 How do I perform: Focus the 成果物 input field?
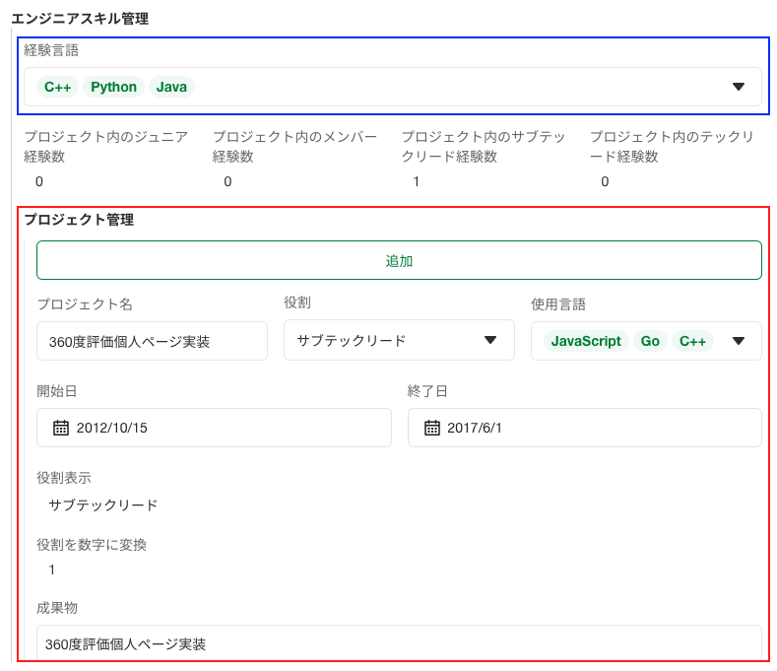(399, 643)
